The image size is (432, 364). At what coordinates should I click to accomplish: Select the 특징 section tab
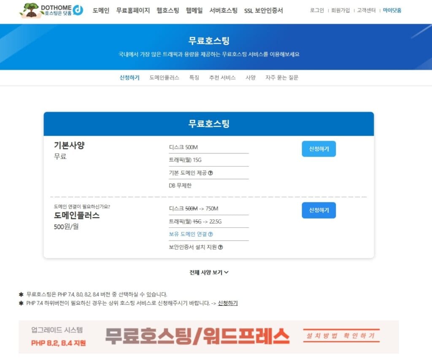pos(194,78)
